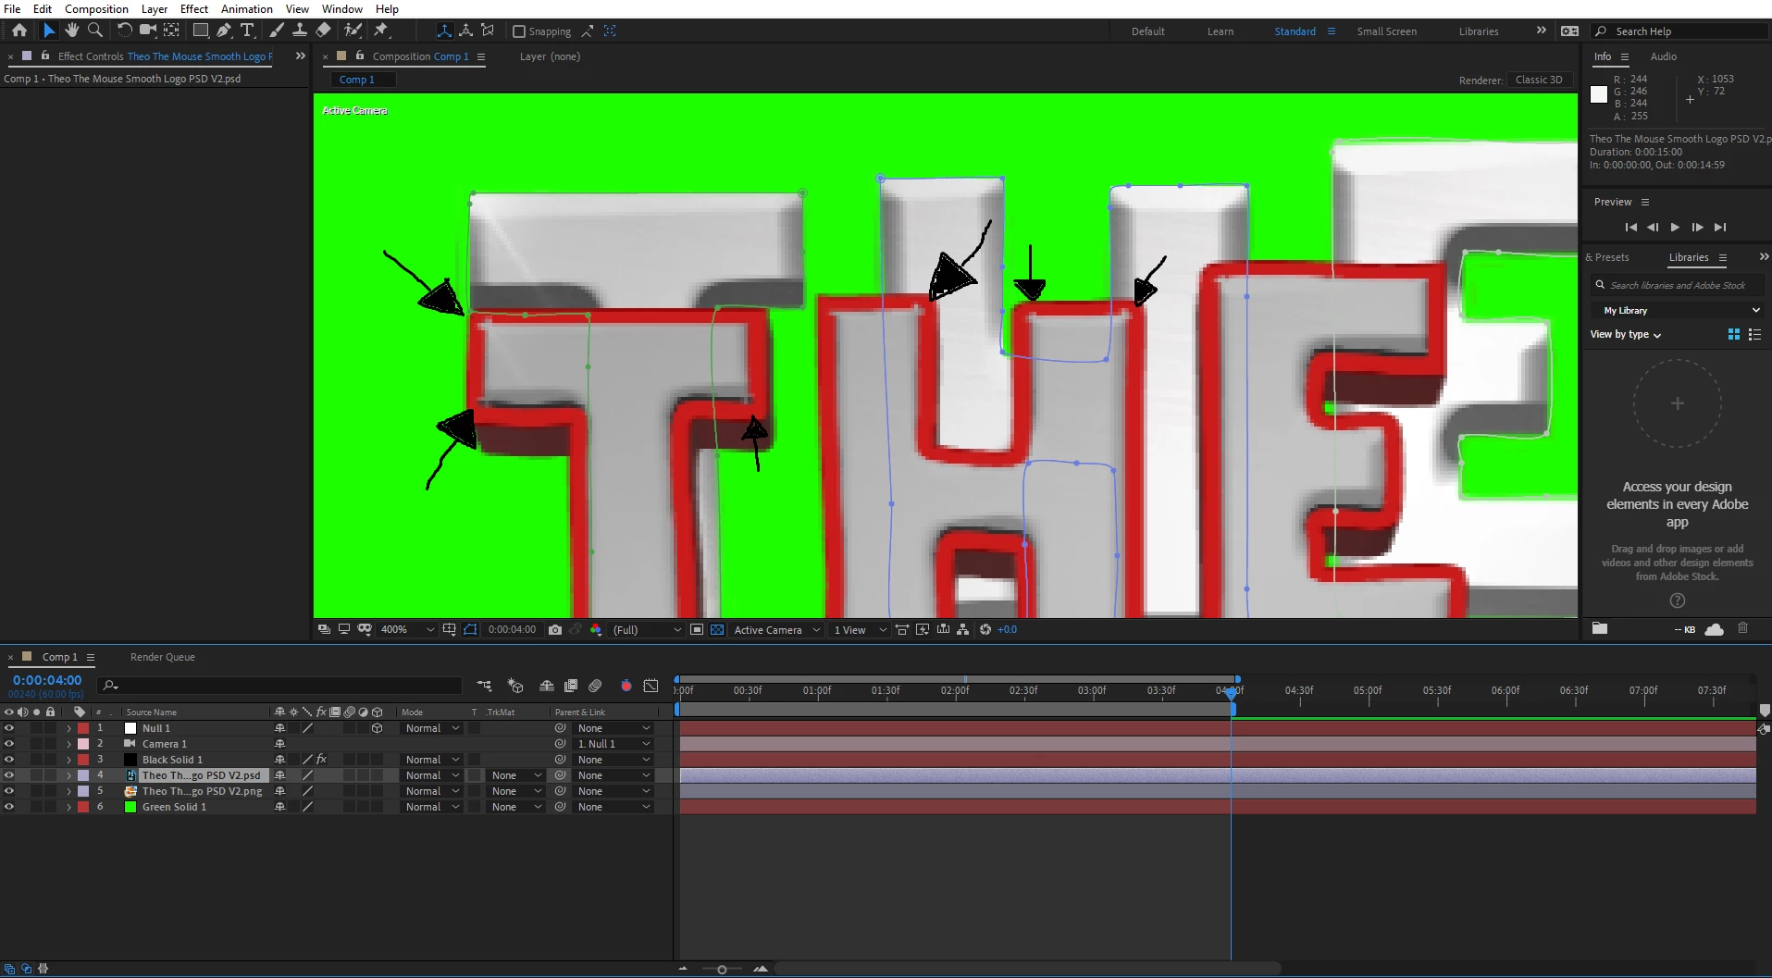Hide the Null 1 layer eye
1772x978 pixels.
(x=9, y=728)
